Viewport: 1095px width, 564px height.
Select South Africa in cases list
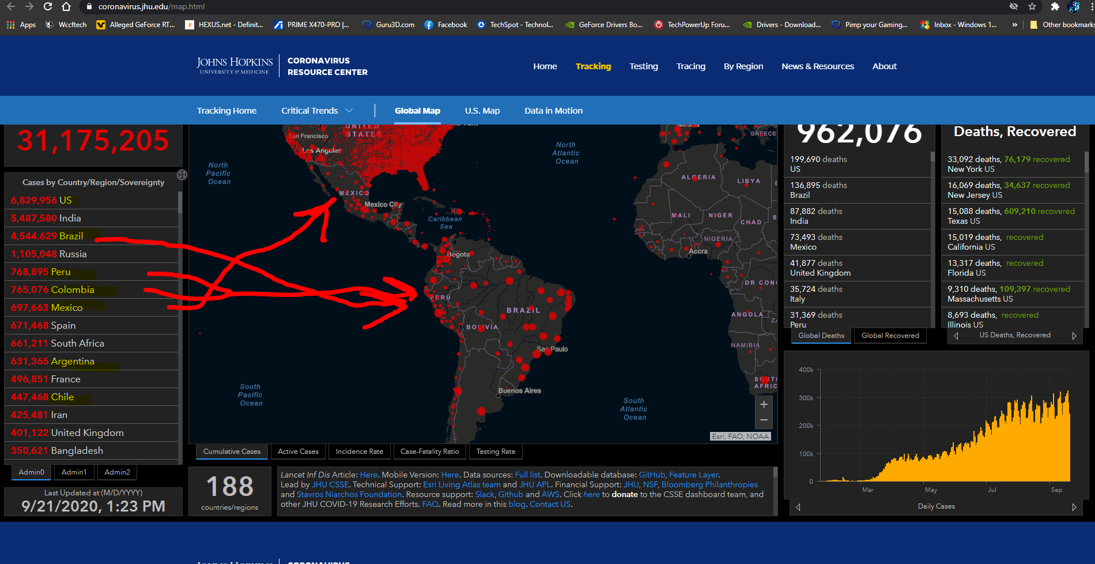pos(92,343)
